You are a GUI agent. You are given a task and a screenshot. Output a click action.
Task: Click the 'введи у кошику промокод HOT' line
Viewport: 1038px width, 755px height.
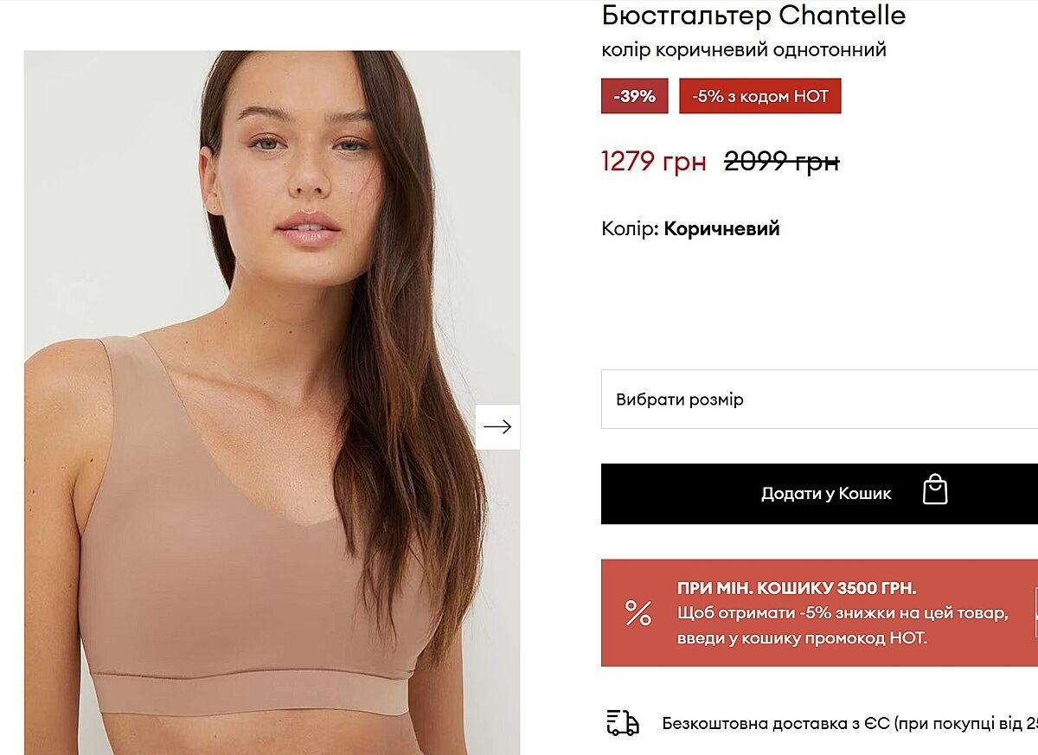[802, 638]
